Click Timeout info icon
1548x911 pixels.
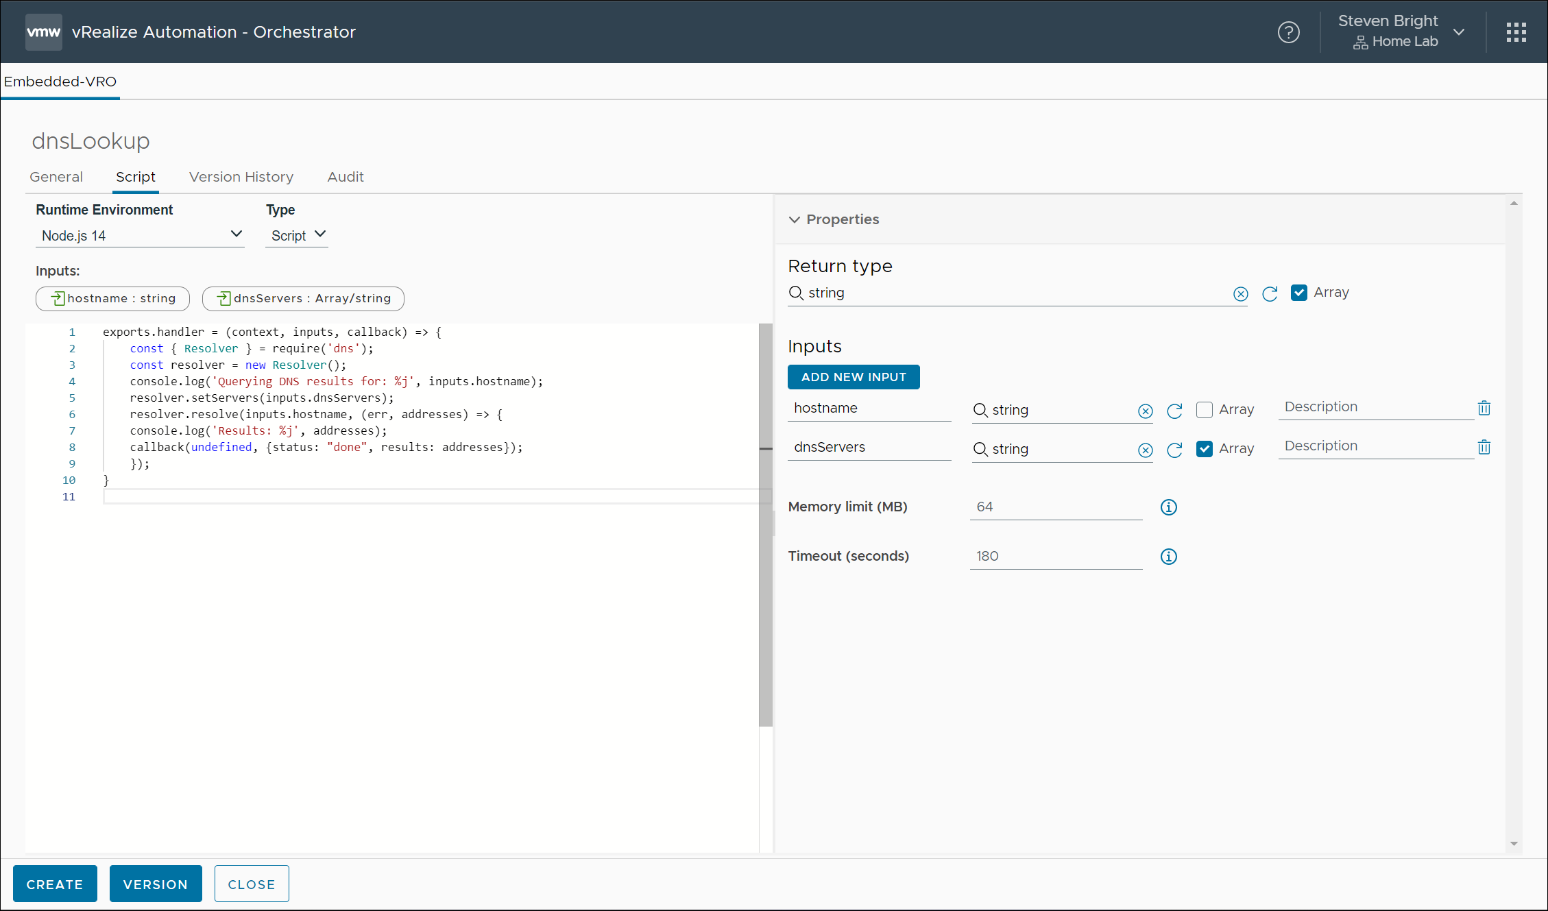(x=1168, y=557)
